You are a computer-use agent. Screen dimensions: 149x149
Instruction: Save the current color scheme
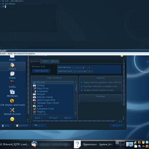click(x=39, y=118)
